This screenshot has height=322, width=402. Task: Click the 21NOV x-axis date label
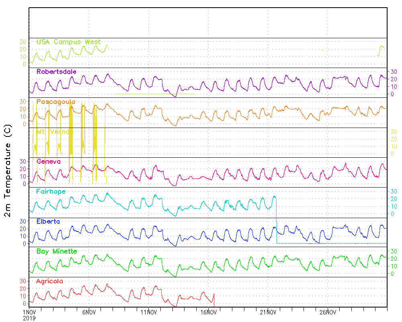click(x=268, y=312)
